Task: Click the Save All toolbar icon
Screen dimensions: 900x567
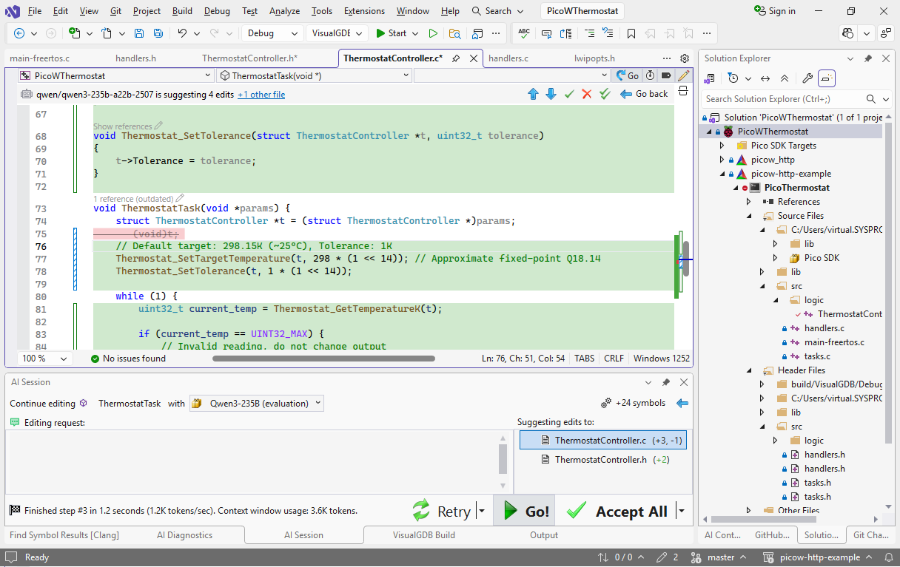Action: pos(158,33)
